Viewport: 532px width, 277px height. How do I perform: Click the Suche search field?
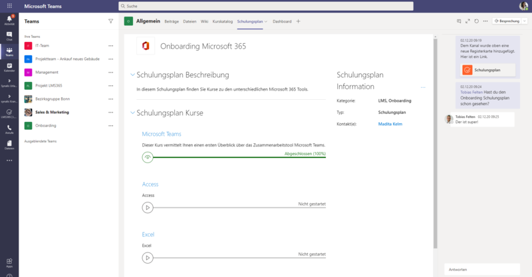[266, 6]
